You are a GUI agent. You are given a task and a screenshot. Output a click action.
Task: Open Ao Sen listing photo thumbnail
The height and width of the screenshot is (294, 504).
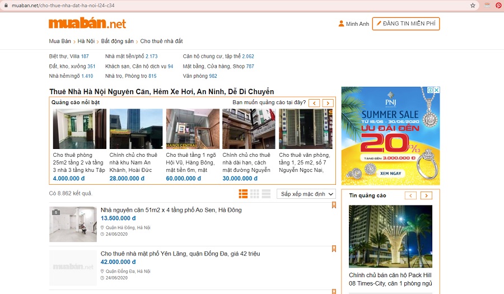click(x=73, y=224)
